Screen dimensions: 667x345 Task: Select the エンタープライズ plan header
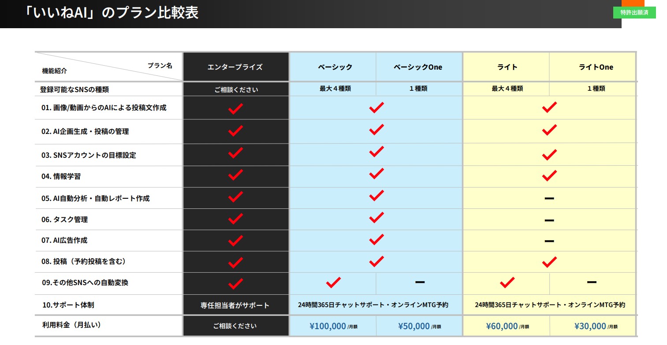point(235,67)
